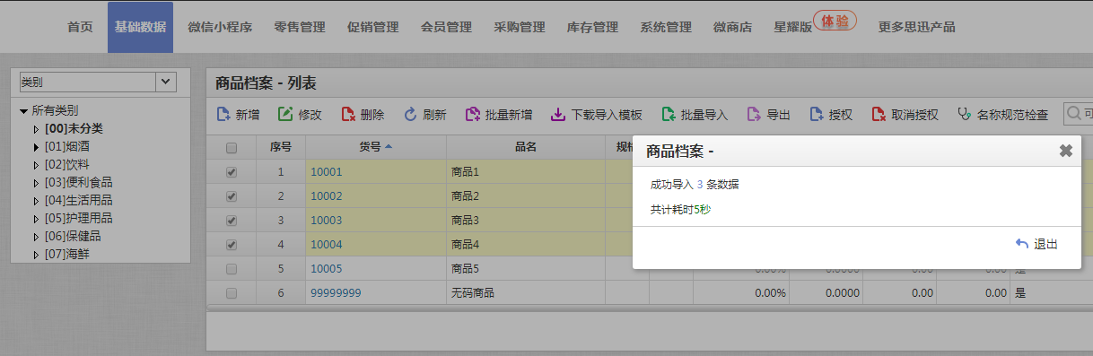Select the [02]饮料 category label
The height and width of the screenshot is (356, 1093).
click(66, 165)
